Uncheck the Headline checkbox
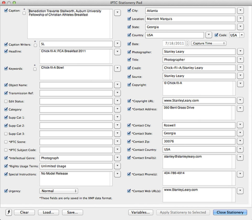Image resolution: width=252 pixels, height=220 pixels. 6,51
